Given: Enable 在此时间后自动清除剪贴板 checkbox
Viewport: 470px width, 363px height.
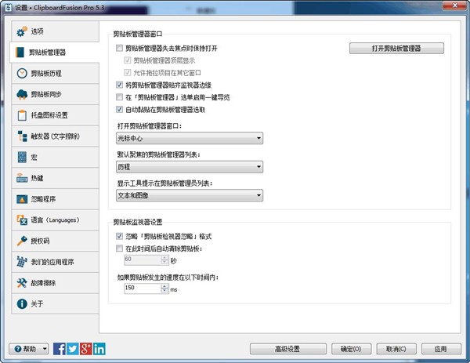Looking at the screenshot, I should (119, 249).
